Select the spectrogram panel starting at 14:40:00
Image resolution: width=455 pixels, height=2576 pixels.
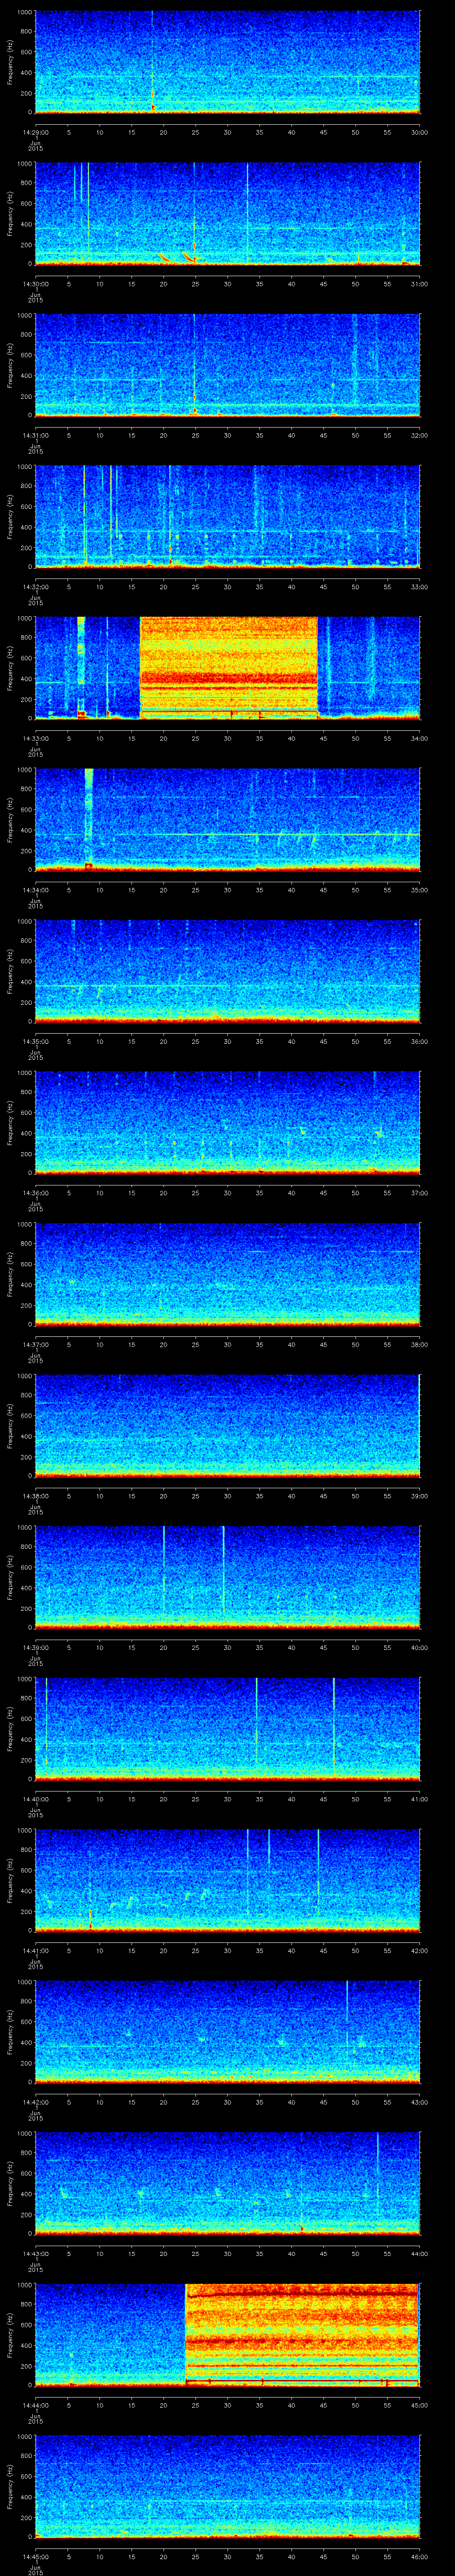click(228, 1729)
